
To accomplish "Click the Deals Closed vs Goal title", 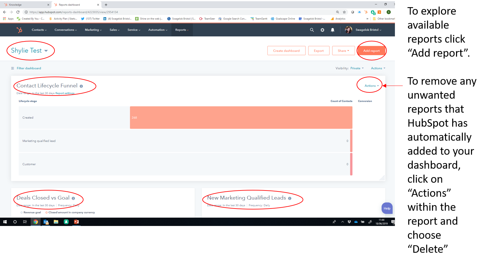I will click(43, 198).
